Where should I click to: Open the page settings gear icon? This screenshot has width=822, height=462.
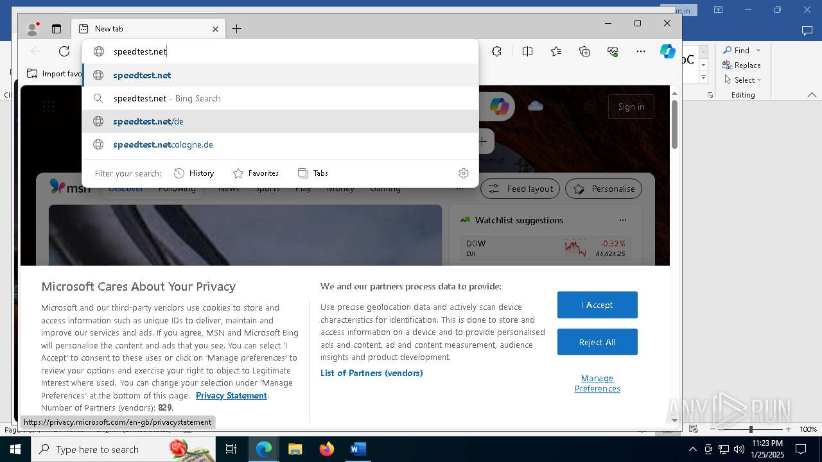pos(590,107)
